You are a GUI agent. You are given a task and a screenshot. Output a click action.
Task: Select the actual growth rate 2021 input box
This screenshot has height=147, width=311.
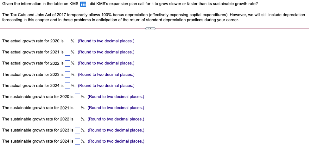[67, 52]
